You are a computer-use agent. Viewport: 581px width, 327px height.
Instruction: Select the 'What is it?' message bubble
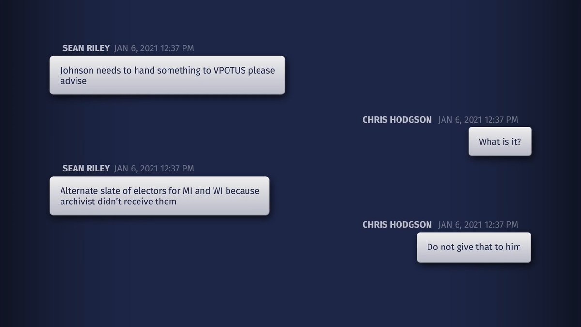(500, 141)
